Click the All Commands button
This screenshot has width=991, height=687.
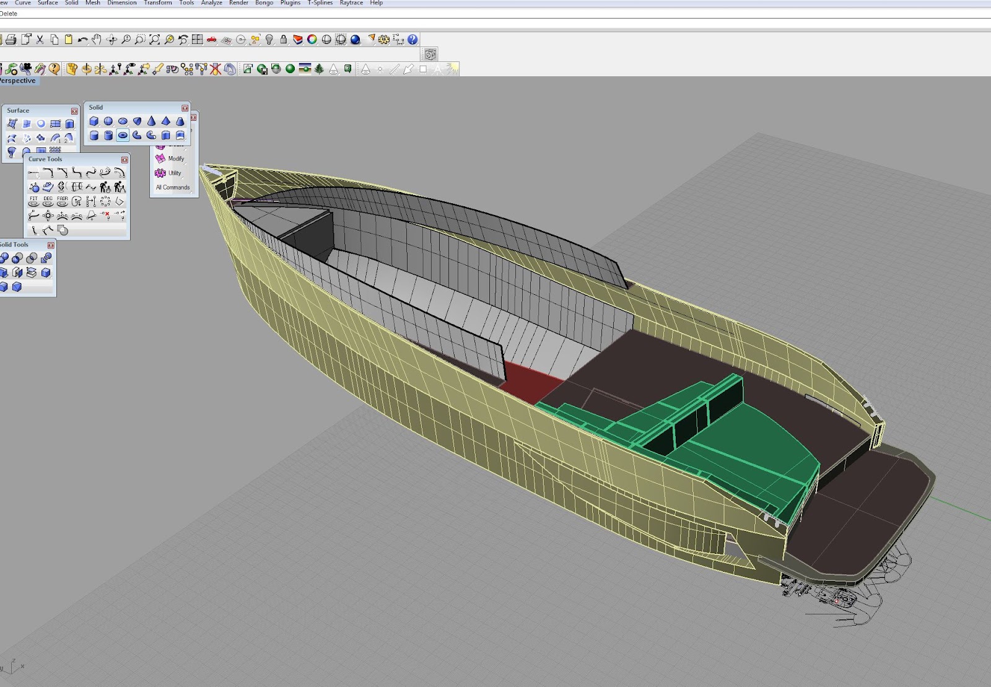(173, 187)
